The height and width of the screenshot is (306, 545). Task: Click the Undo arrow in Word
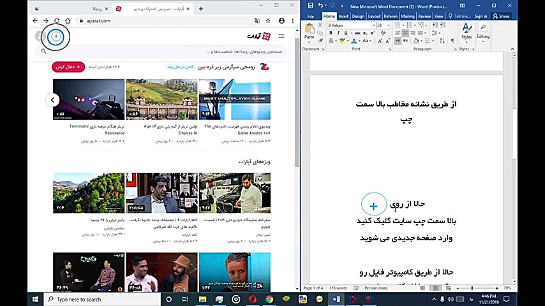pyautogui.click(x=320, y=6)
